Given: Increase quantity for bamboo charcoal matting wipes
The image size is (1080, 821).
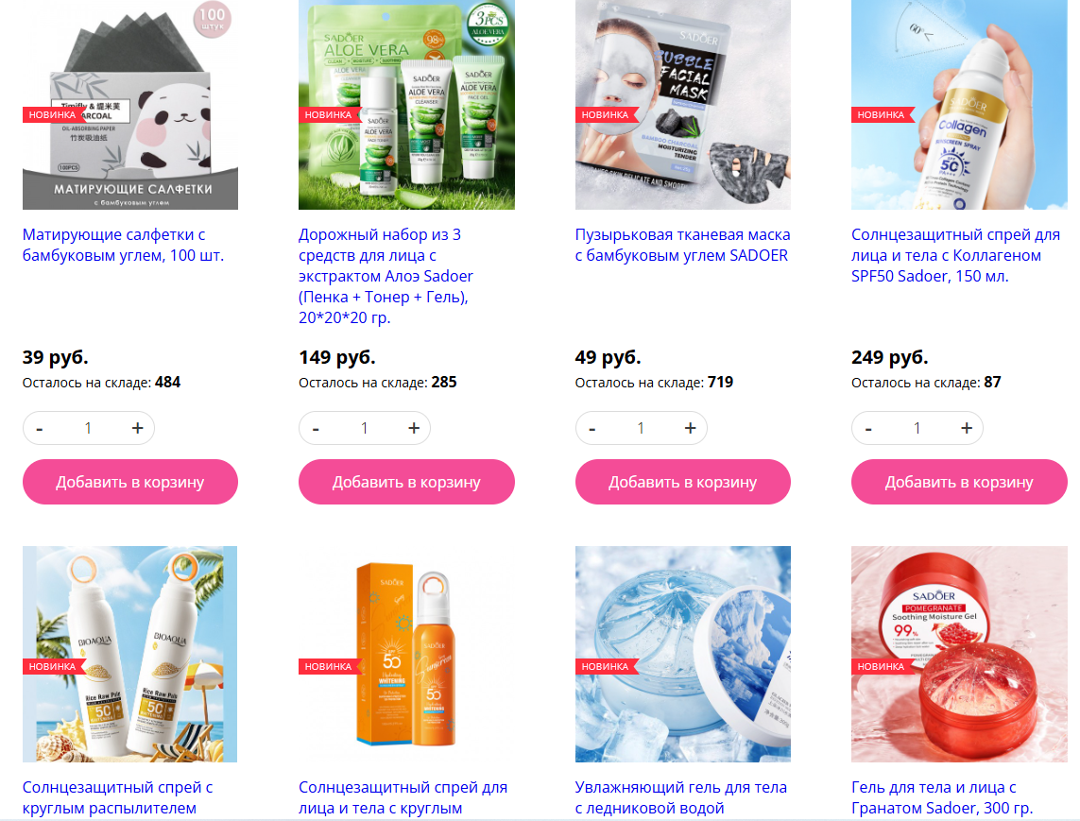Looking at the screenshot, I should tap(138, 428).
